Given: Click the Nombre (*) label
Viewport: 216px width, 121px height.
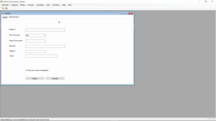Looking at the screenshot, I should tap(12, 30).
